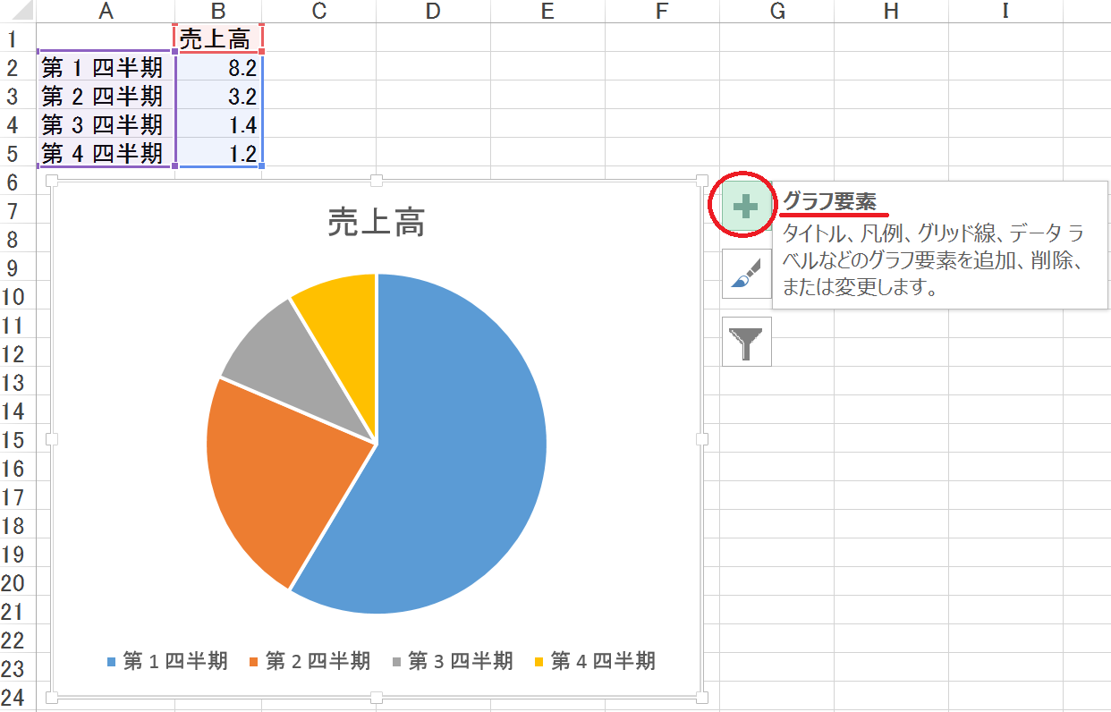Click chart's left-middle resize handle
The height and width of the screenshot is (712, 1111).
click(x=51, y=439)
